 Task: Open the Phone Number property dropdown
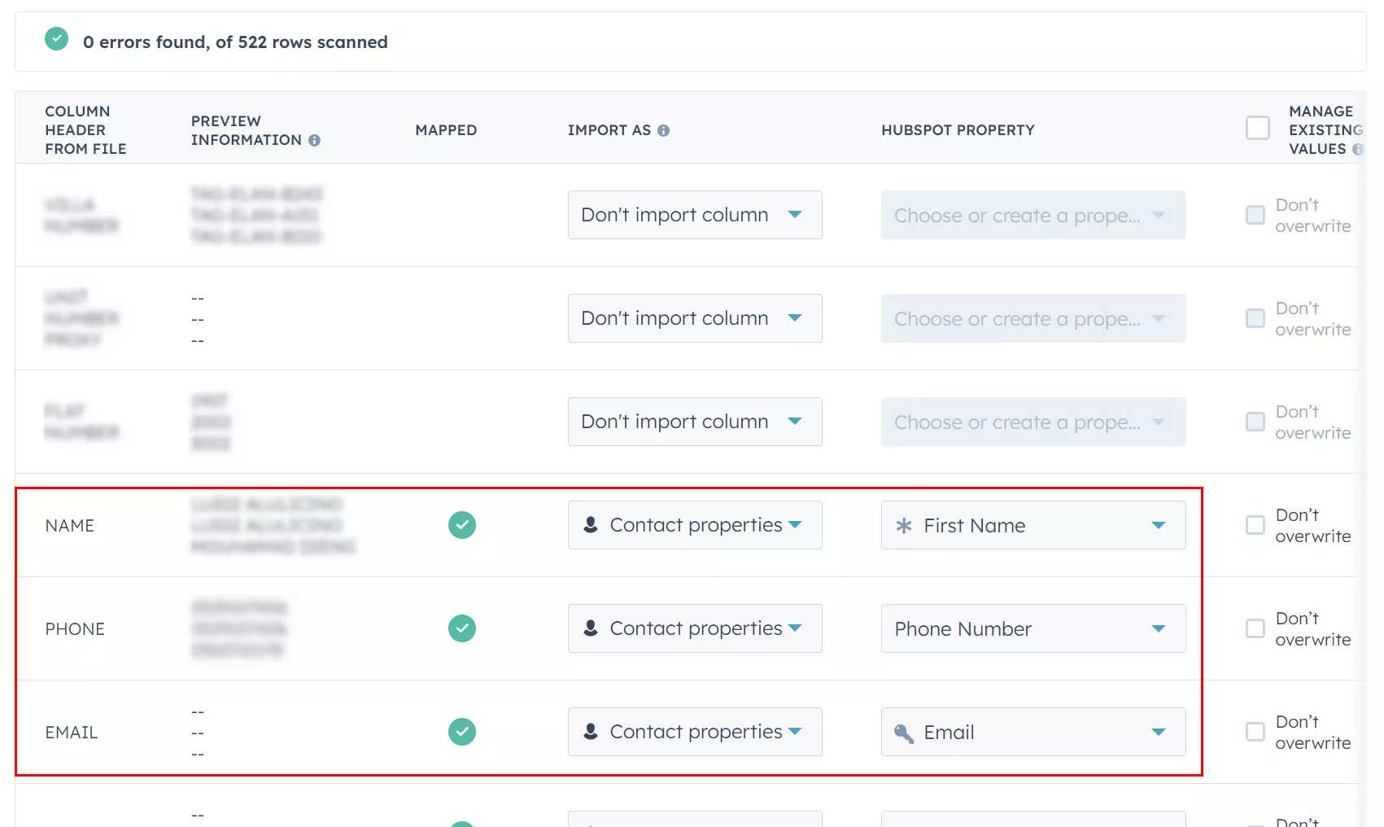pyautogui.click(x=1033, y=628)
